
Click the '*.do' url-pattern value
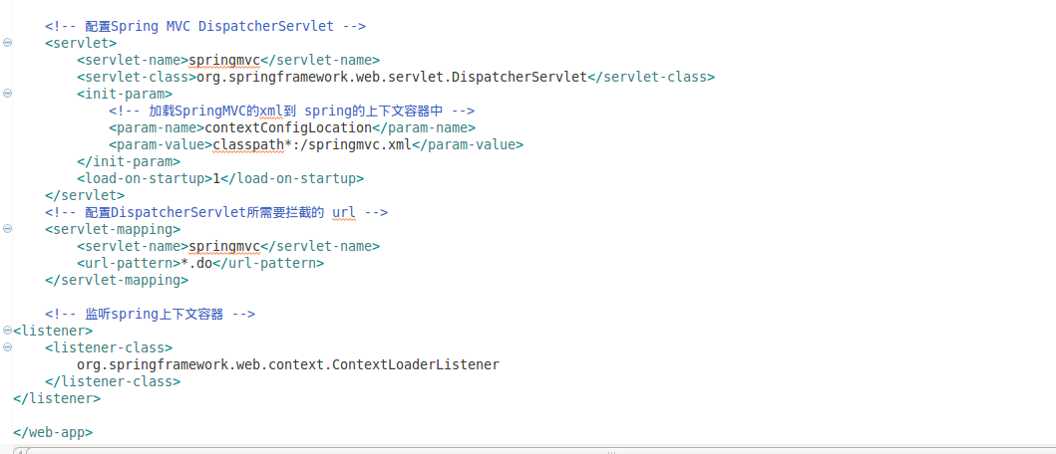[x=196, y=263]
